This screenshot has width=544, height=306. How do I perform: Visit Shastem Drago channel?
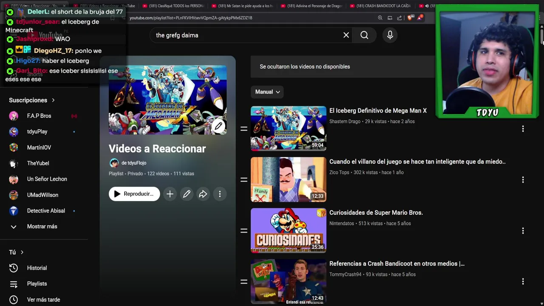(x=345, y=122)
